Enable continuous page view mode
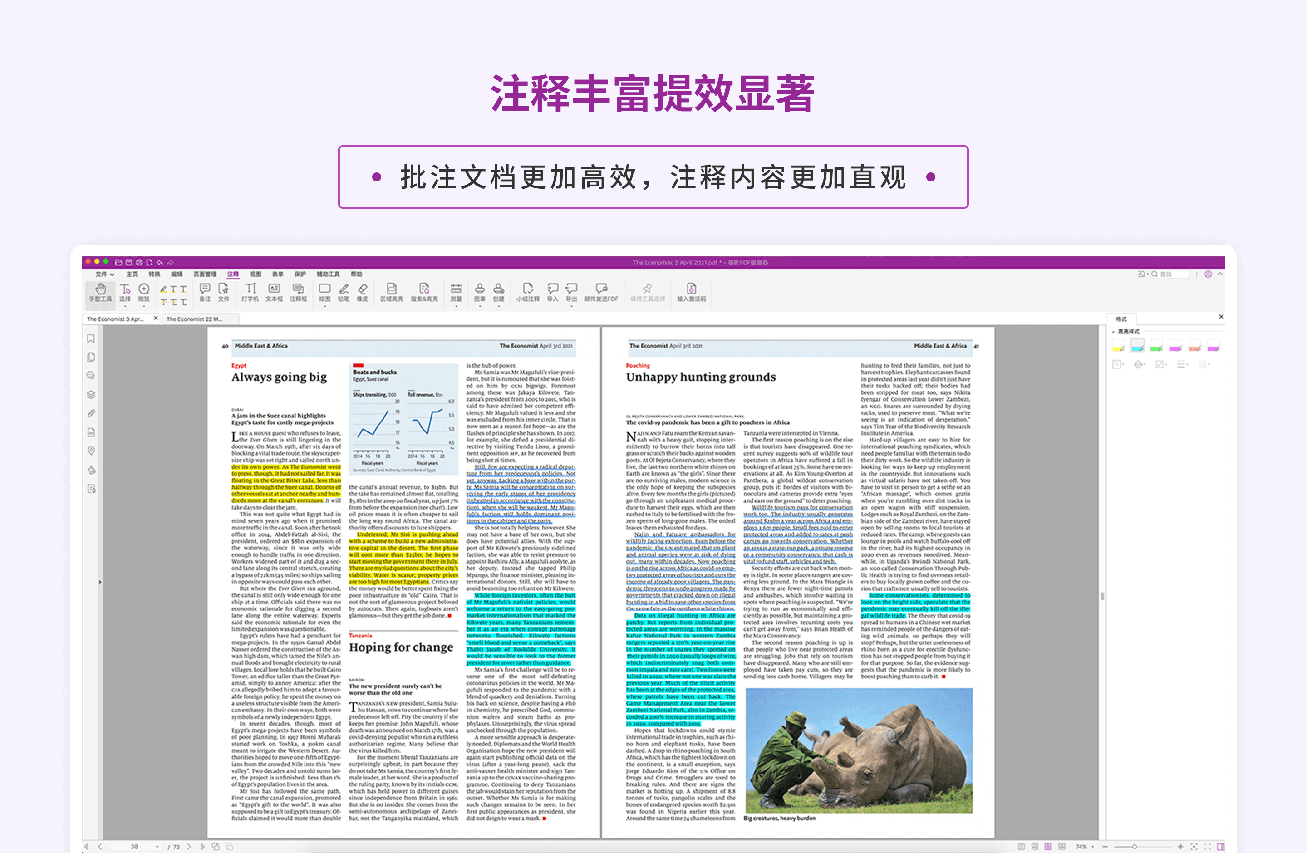The image size is (1307, 853). [1035, 846]
